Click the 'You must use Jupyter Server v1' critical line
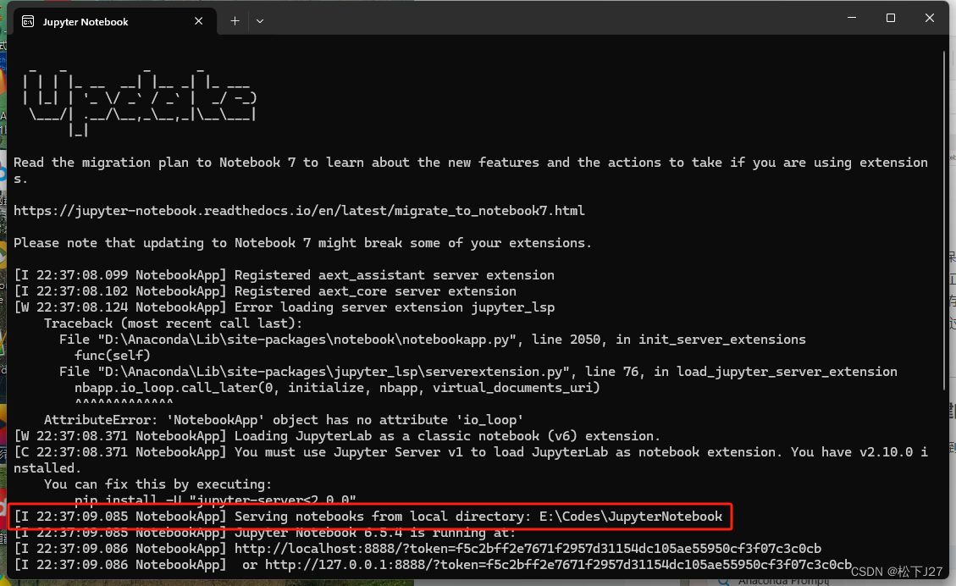 (471, 461)
